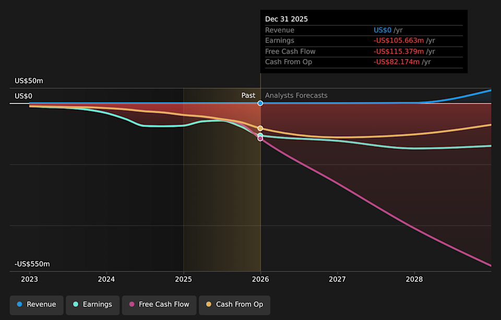Click the orange dot in Cash From Op legend
501x320 pixels.
pyautogui.click(x=209, y=304)
